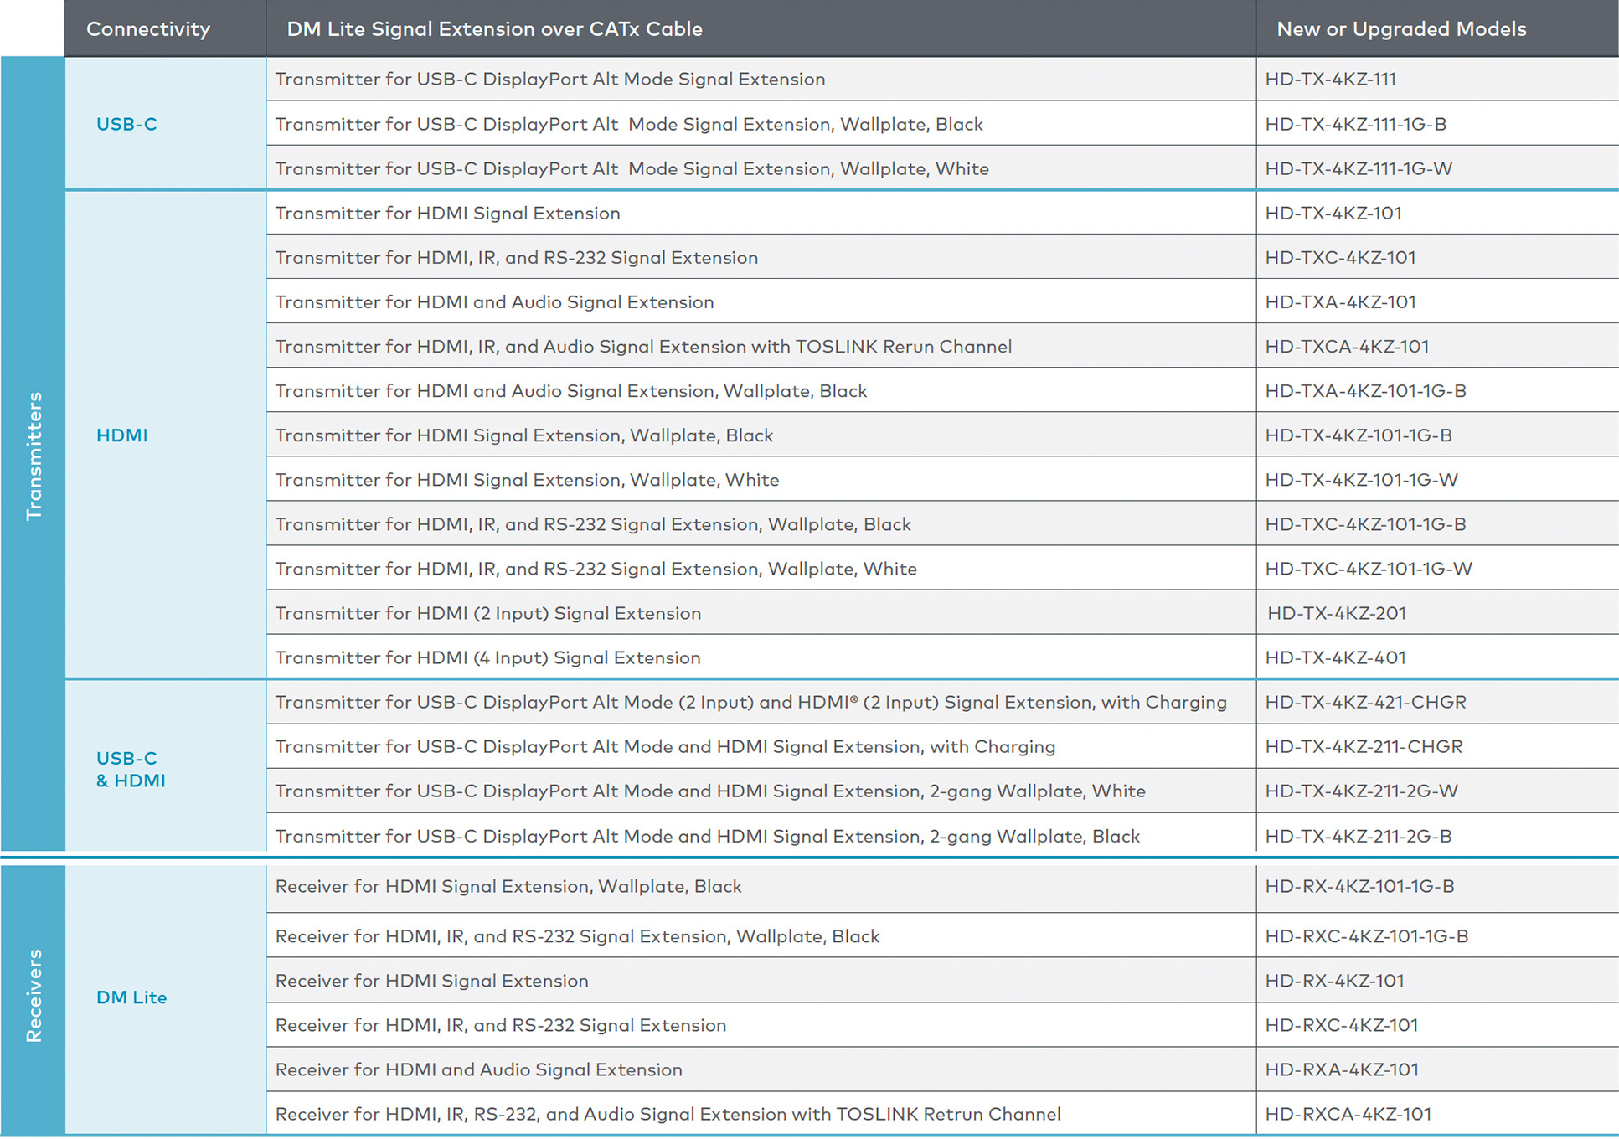This screenshot has height=1139, width=1619.
Task: Click the New or Upgraded Models header
Action: click(x=1401, y=29)
